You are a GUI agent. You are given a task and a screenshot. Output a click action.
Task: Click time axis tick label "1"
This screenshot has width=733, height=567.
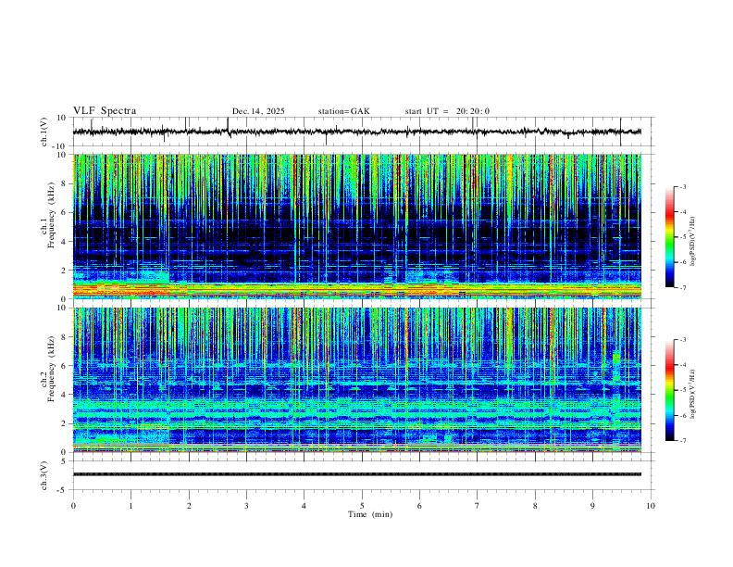tap(130, 506)
